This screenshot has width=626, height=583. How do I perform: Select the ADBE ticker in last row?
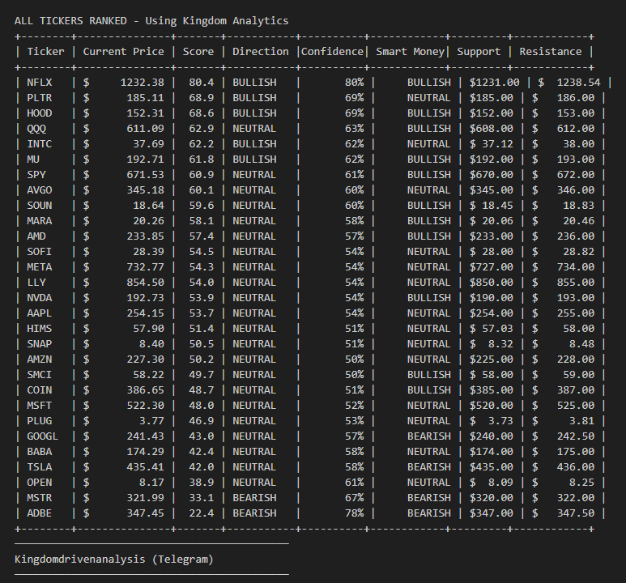tap(39, 513)
